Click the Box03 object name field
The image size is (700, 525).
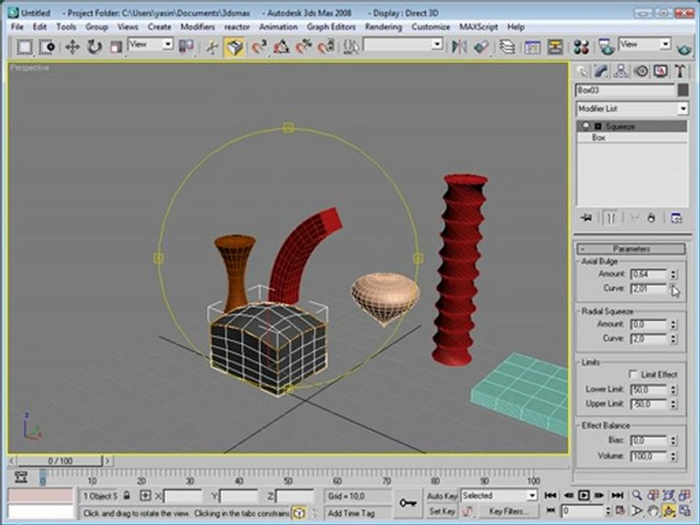click(x=625, y=90)
